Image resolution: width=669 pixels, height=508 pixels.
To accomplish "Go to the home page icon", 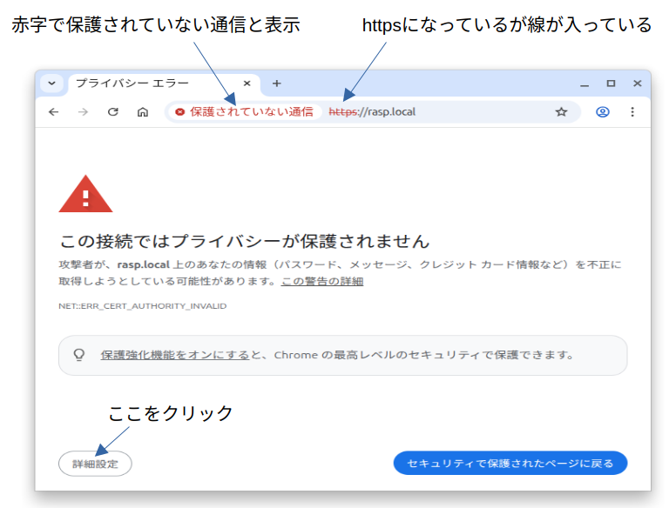I will (x=143, y=112).
